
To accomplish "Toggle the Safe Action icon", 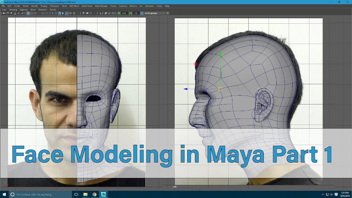I will pos(46,13).
